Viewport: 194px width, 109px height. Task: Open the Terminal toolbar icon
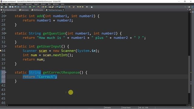pyautogui.click(x=15, y=7)
